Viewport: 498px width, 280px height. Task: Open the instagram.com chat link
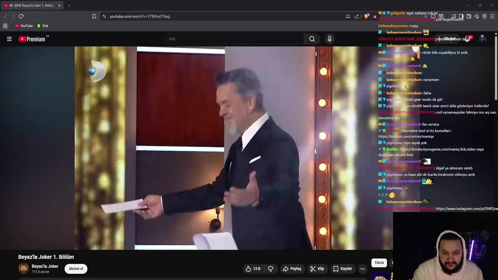coord(466,209)
